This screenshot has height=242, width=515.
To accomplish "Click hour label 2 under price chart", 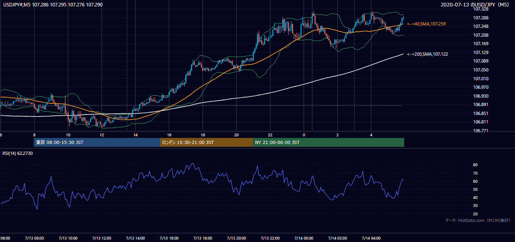I will pyautogui.click(x=338, y=135).
